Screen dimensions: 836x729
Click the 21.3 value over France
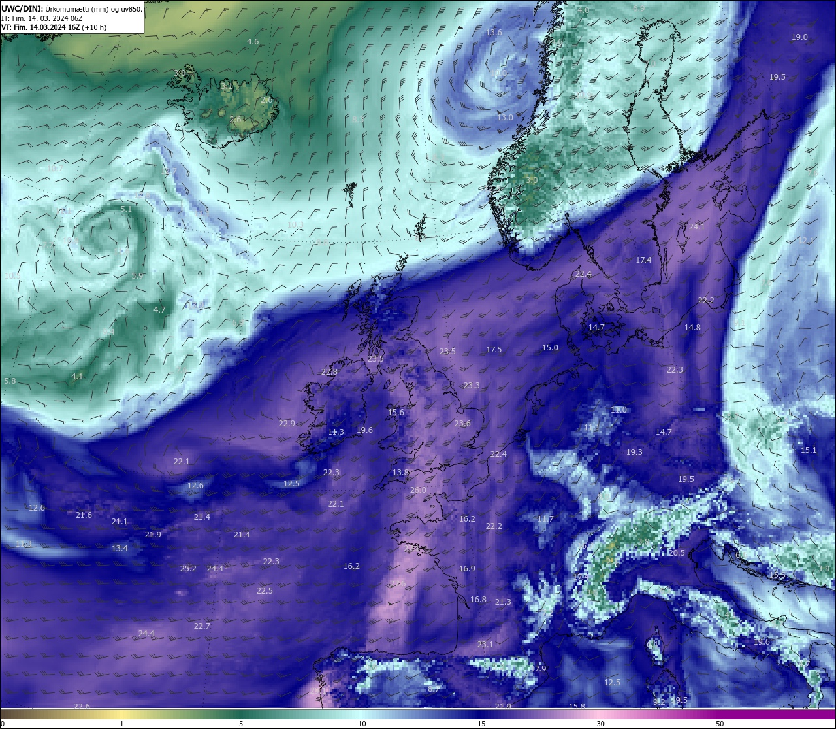click(x=503, y=602)
